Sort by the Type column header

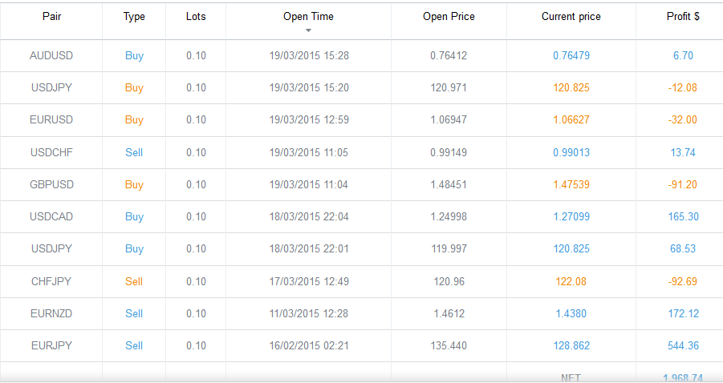pos(134,17)
